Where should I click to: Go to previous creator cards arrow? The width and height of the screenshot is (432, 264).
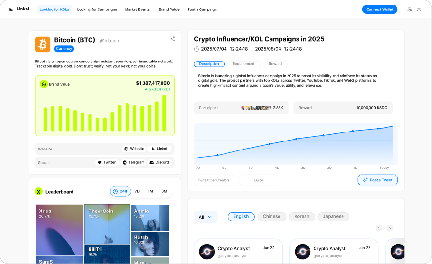tap(379, 228)
